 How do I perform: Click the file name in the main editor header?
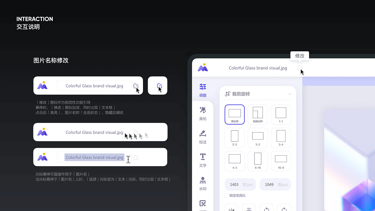pos(258,68)
